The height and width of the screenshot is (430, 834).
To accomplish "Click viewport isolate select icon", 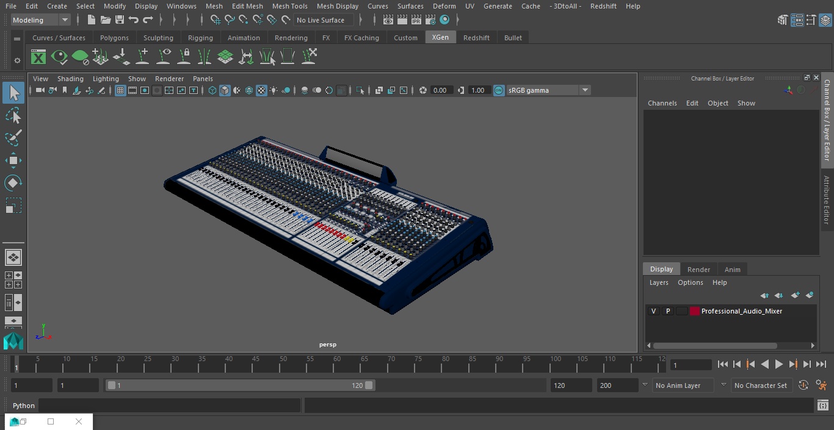I will click(360, 90).
